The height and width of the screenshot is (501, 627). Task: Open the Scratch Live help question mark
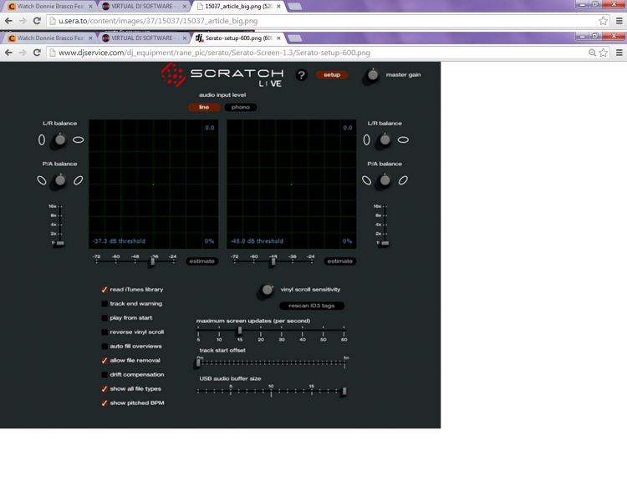point(302,75)
